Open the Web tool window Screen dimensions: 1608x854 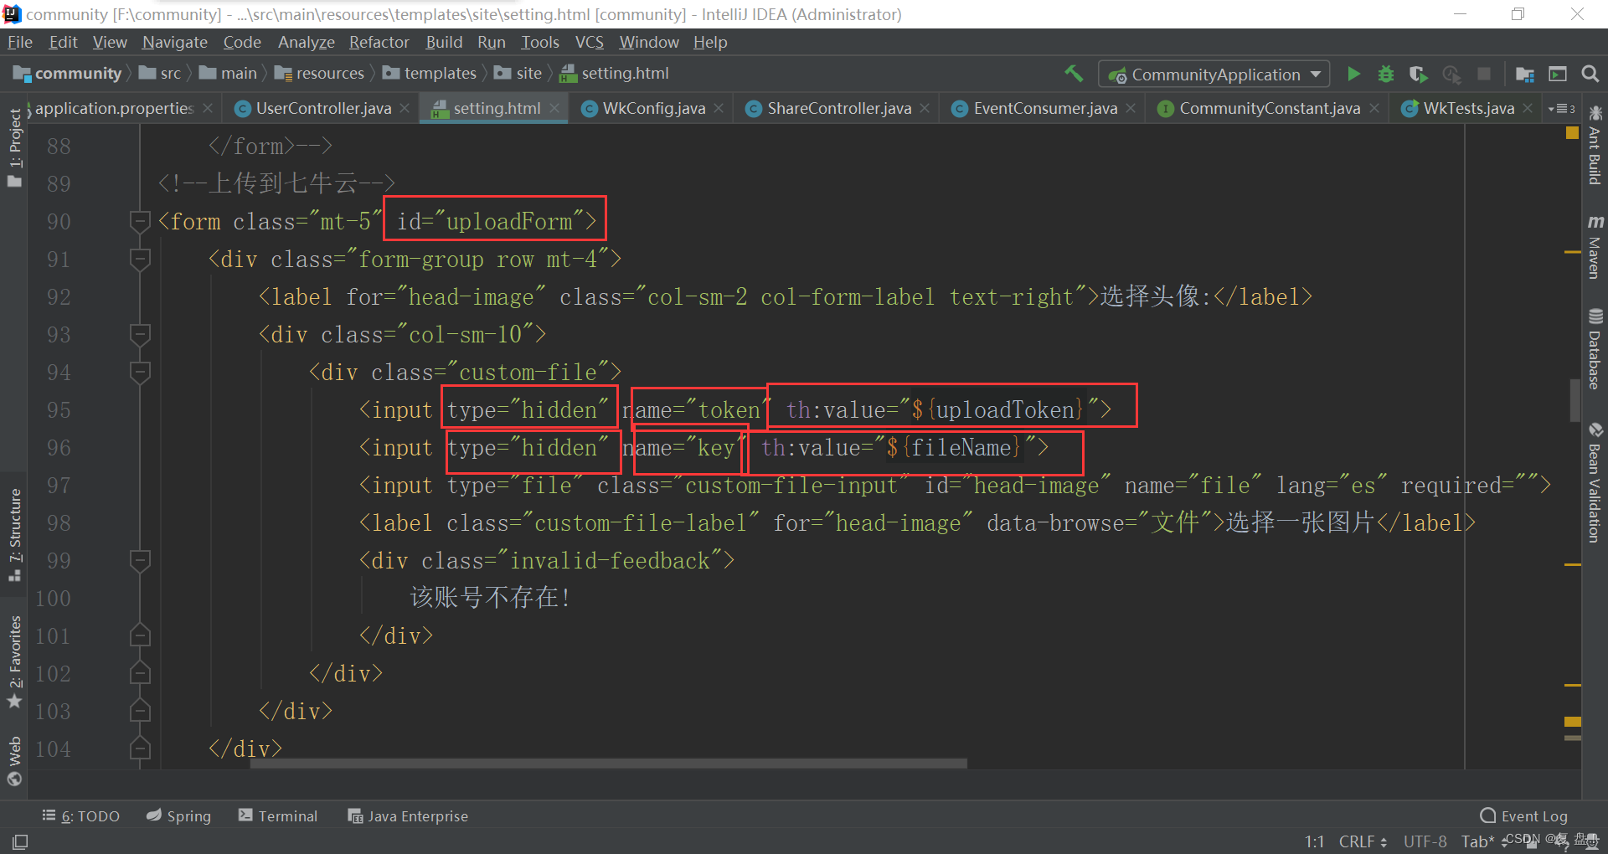coord(14,761)
